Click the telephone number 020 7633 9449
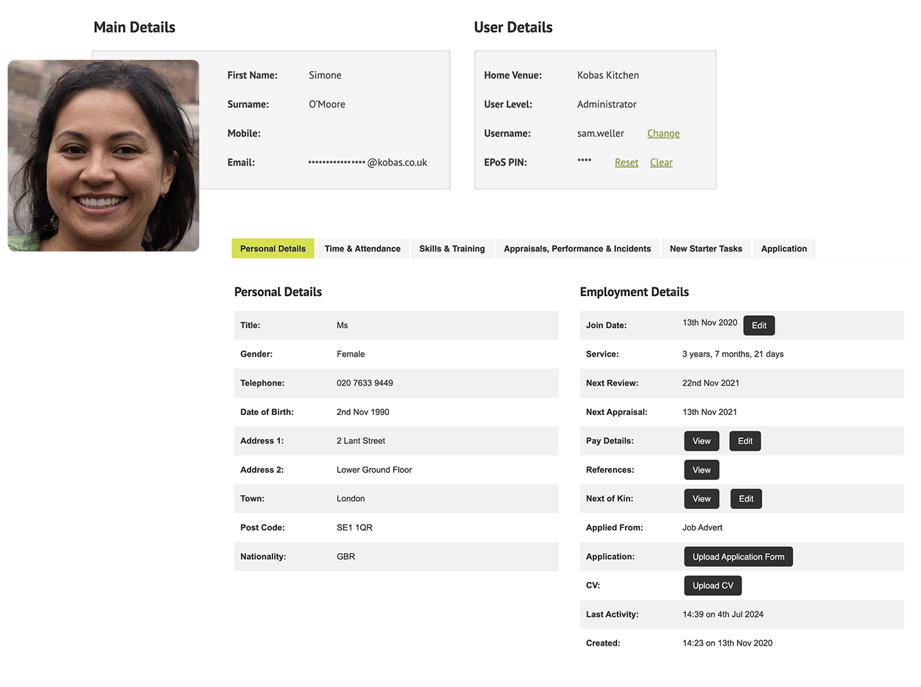This screenshot has height=687, width=921. (x=364, y=383)
